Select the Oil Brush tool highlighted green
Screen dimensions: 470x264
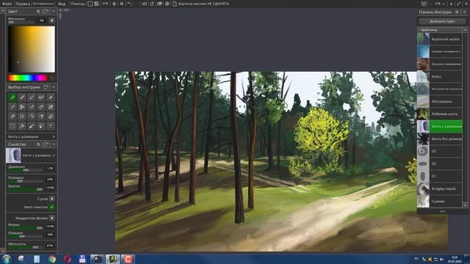pos(12,98)
